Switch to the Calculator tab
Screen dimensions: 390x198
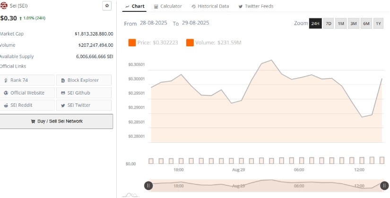coord(168,6)
